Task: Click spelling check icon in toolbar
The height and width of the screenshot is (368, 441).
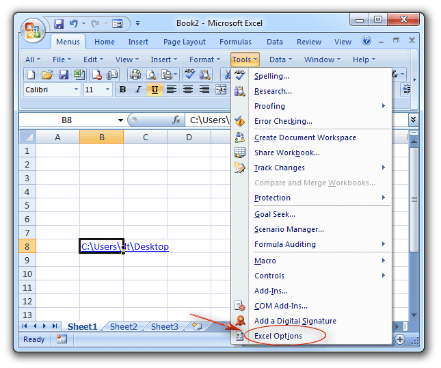Action: tap(189, 74)
